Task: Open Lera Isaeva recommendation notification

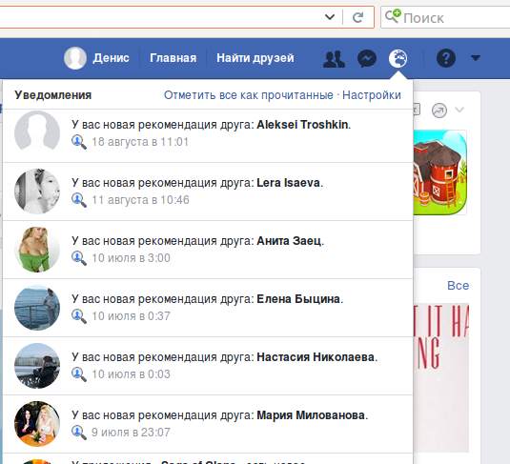Action: pos(208,192)
